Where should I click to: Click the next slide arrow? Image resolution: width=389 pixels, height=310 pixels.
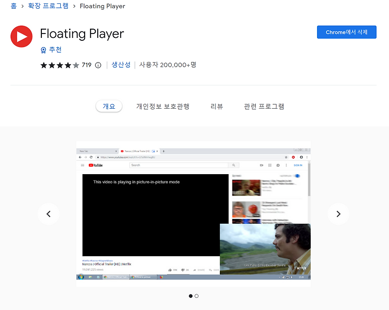[338, 214]
